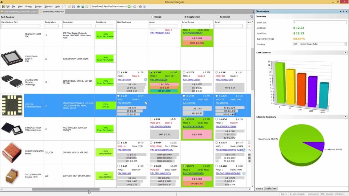Click the Kemet ceramic capacitor thumbnail
349x196 pixels.
click(12, 152)
